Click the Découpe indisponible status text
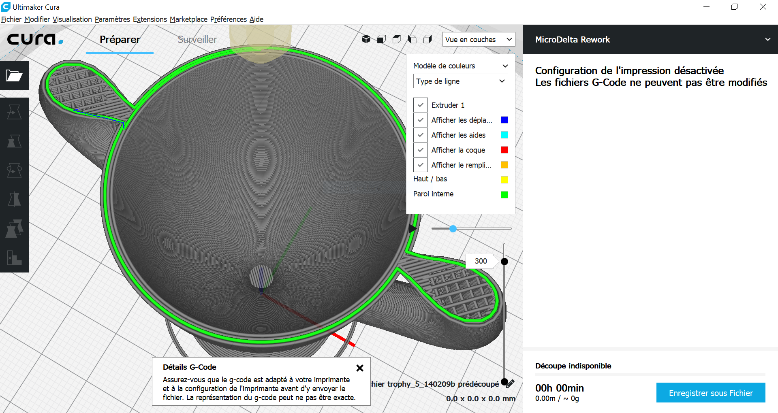The height and width of the screenshot is (413, 778). tap(573, 366)
